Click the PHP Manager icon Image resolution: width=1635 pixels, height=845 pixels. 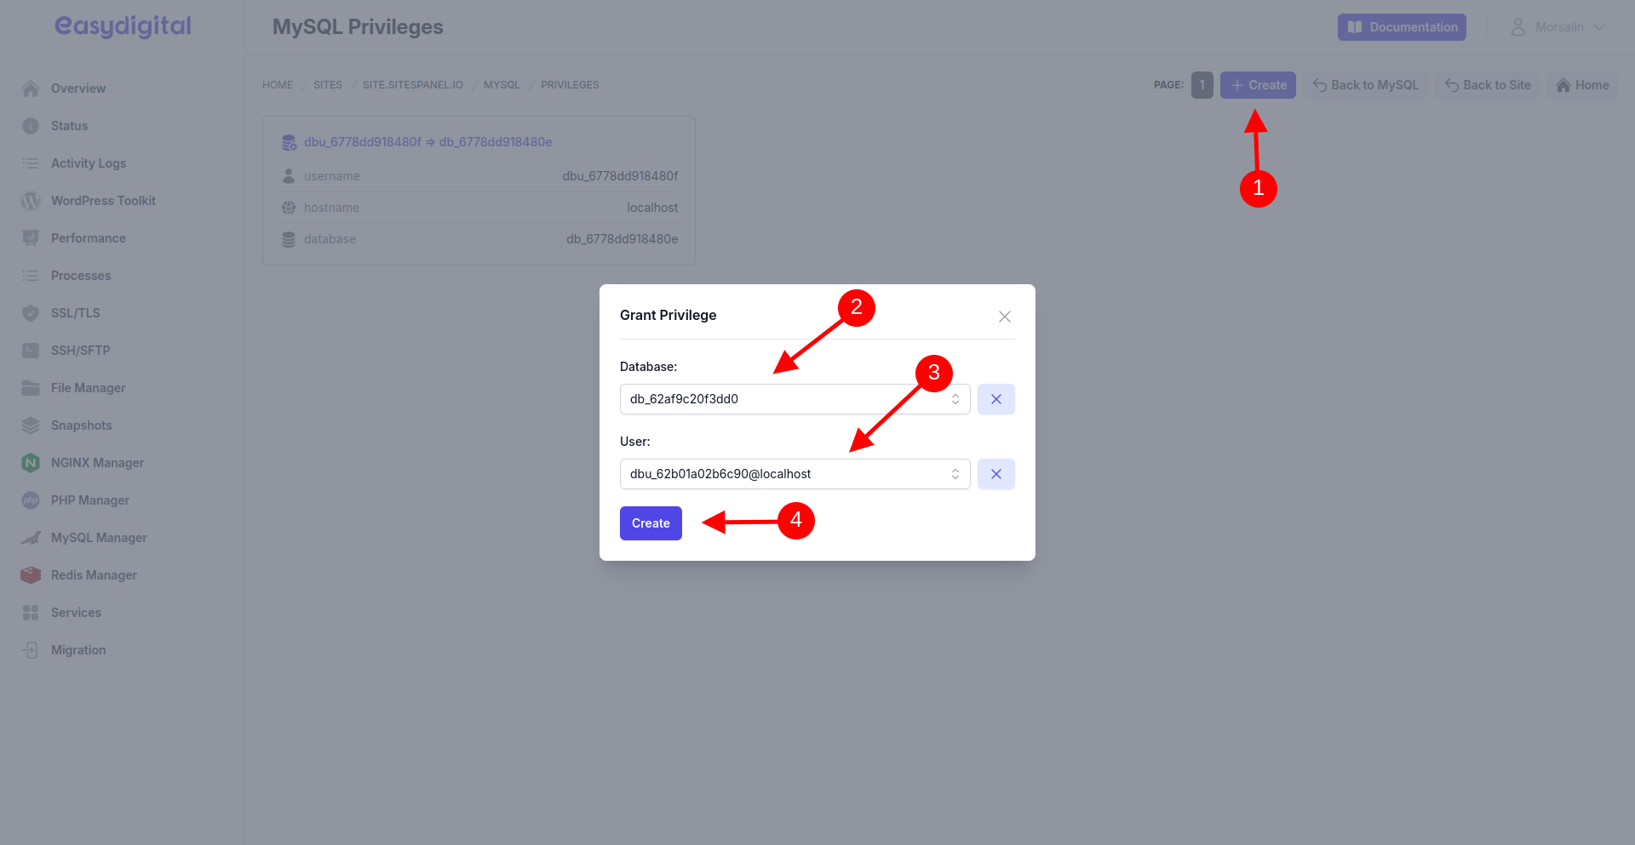coord(31,500)
